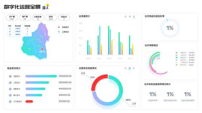Click the rank 1 badge beside 文都支行
This screenshot has height=113, width=202.
[x=10, y=76]
